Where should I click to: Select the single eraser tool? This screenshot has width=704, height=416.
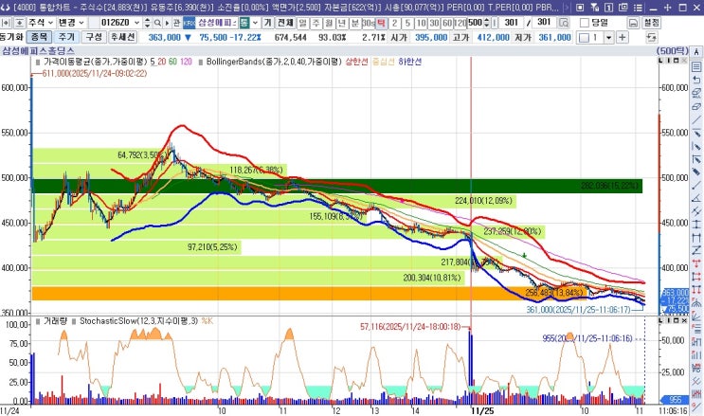695,106
